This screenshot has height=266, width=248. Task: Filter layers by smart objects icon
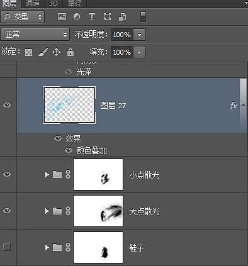pos(123,16)
